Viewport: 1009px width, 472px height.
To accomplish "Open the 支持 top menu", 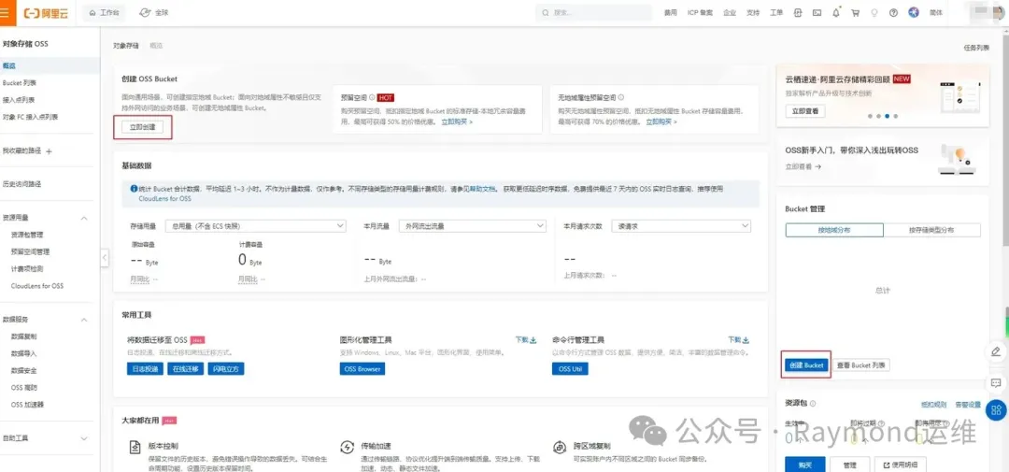I will tap(753, 13).
